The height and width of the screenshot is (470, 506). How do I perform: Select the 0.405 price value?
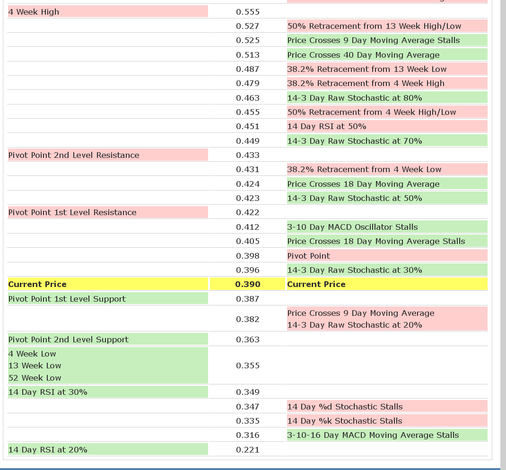(x=247, y=241)
